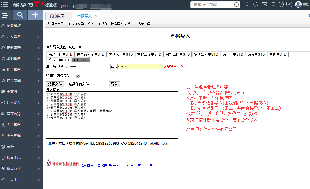
Task: Select 销售出库单STD import type
Action: click(x=206, y=54)
